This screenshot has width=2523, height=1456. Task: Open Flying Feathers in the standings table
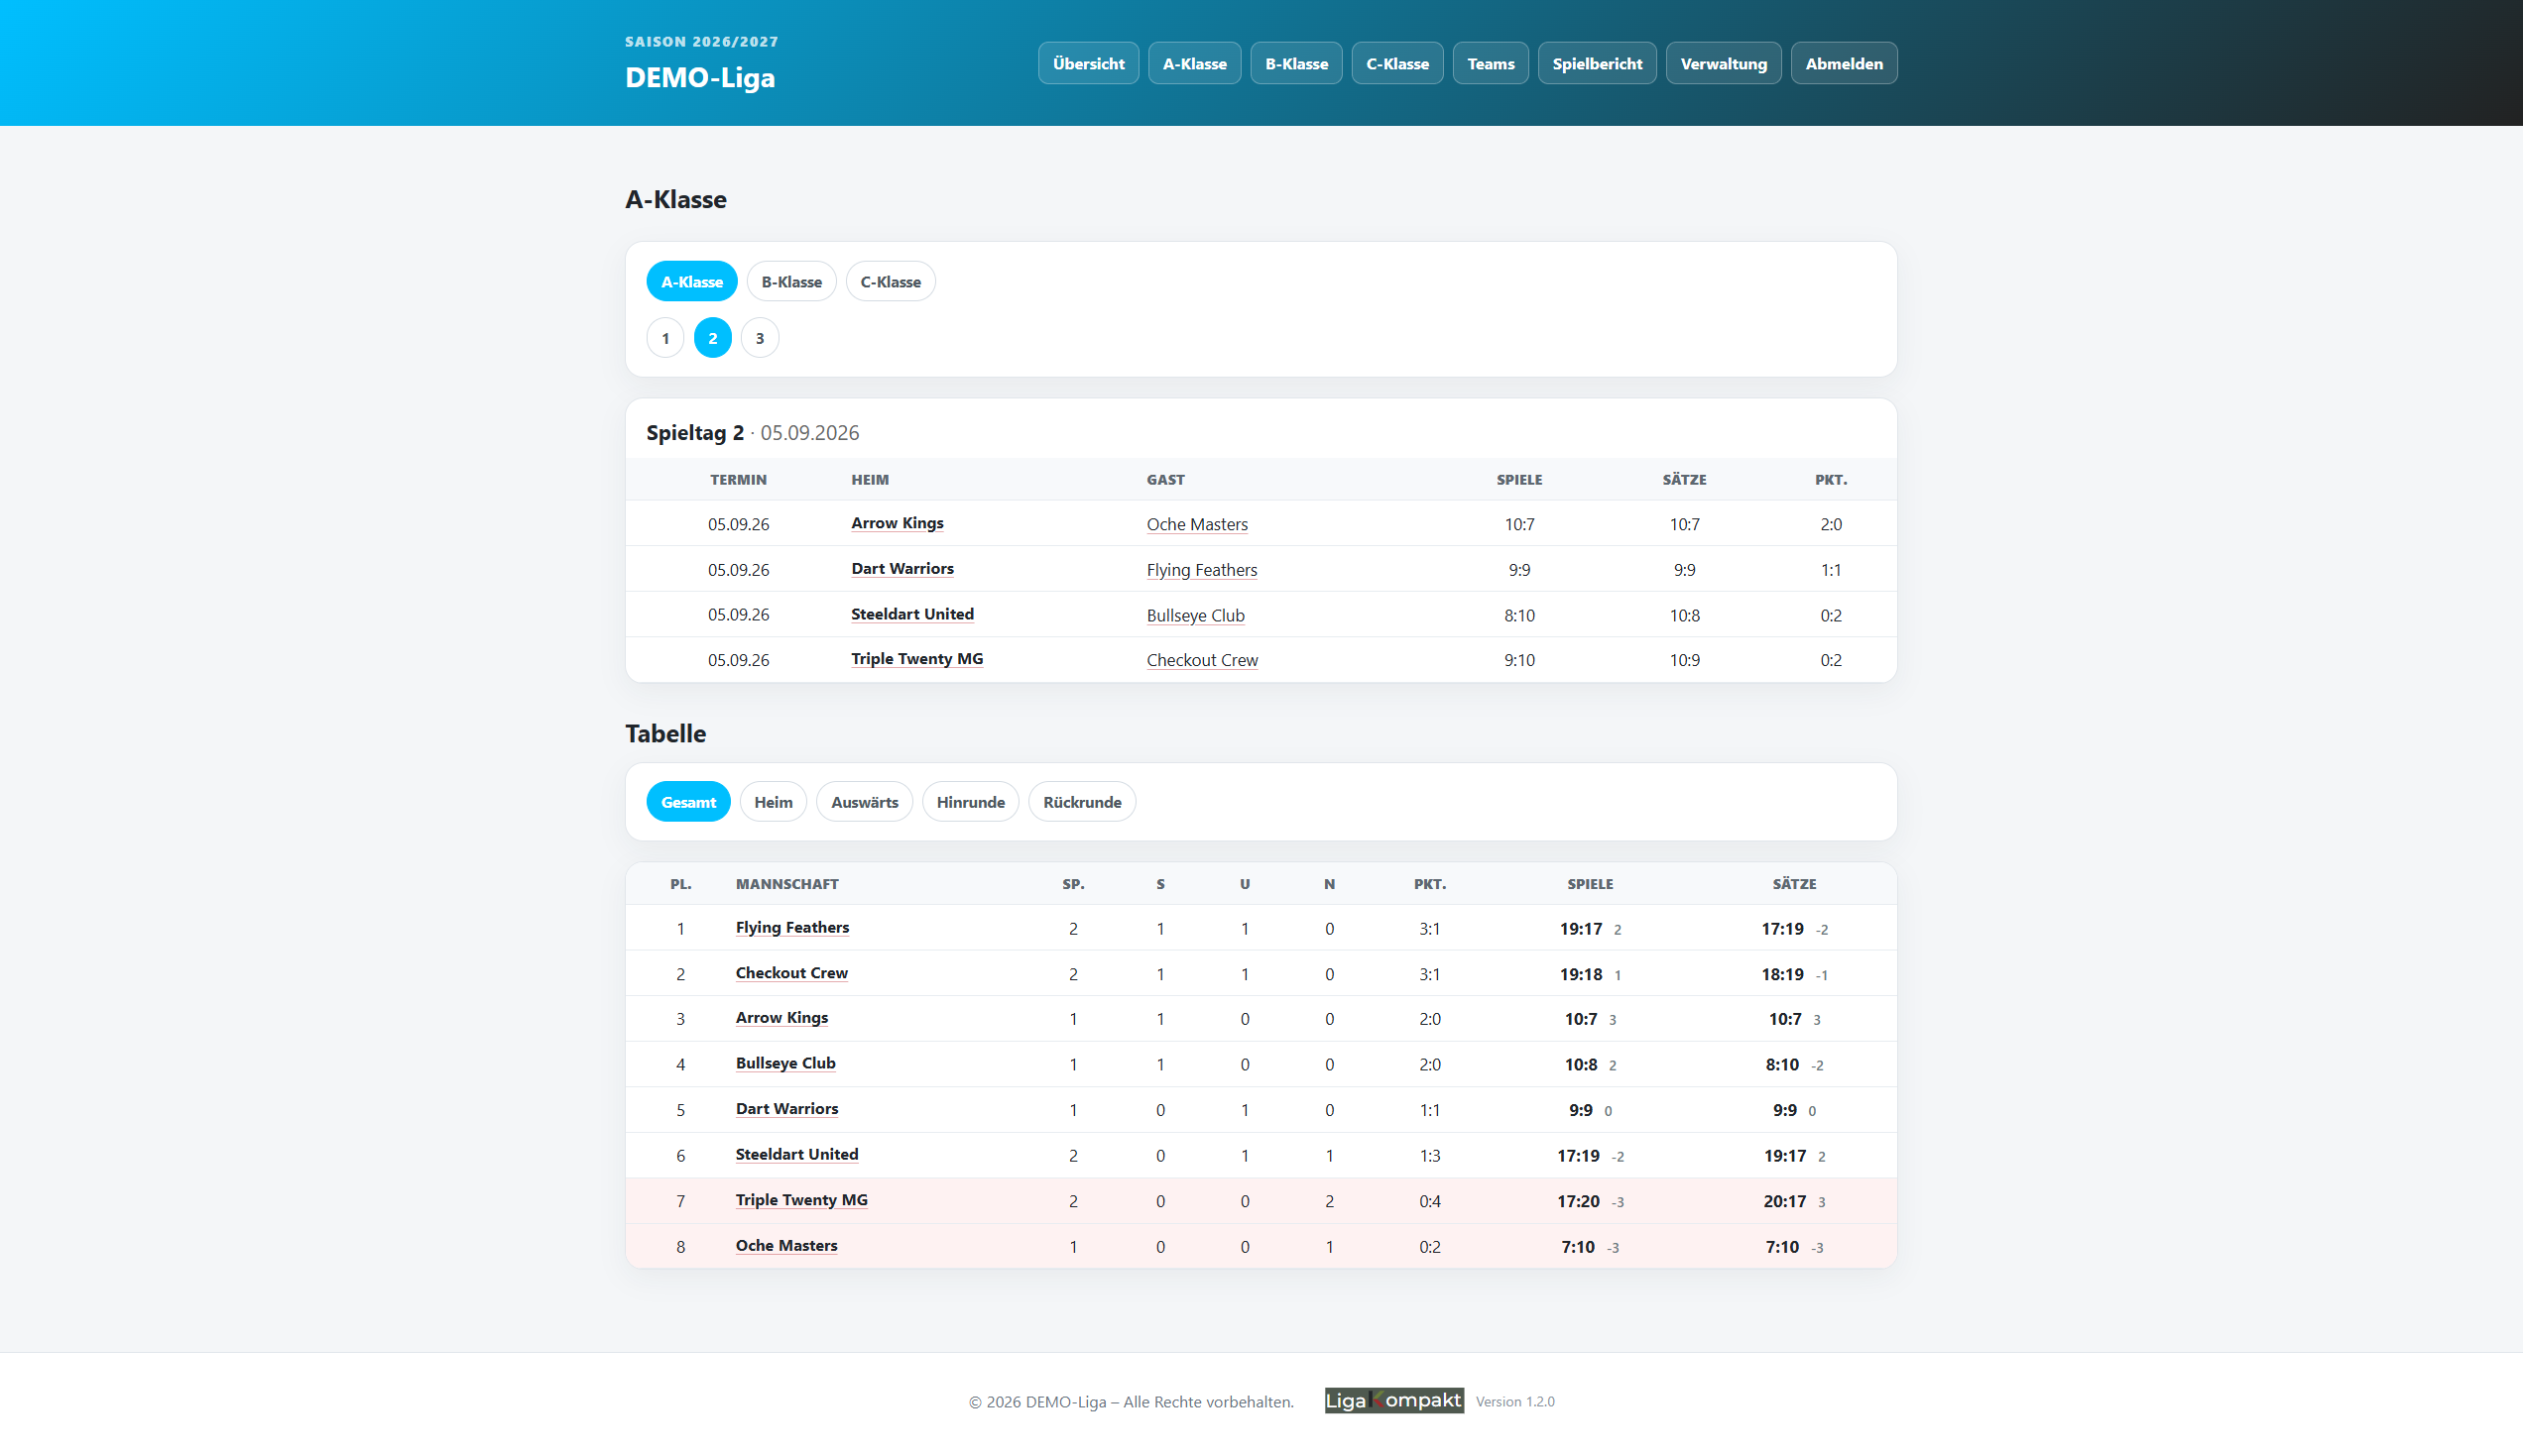(791, 928)
